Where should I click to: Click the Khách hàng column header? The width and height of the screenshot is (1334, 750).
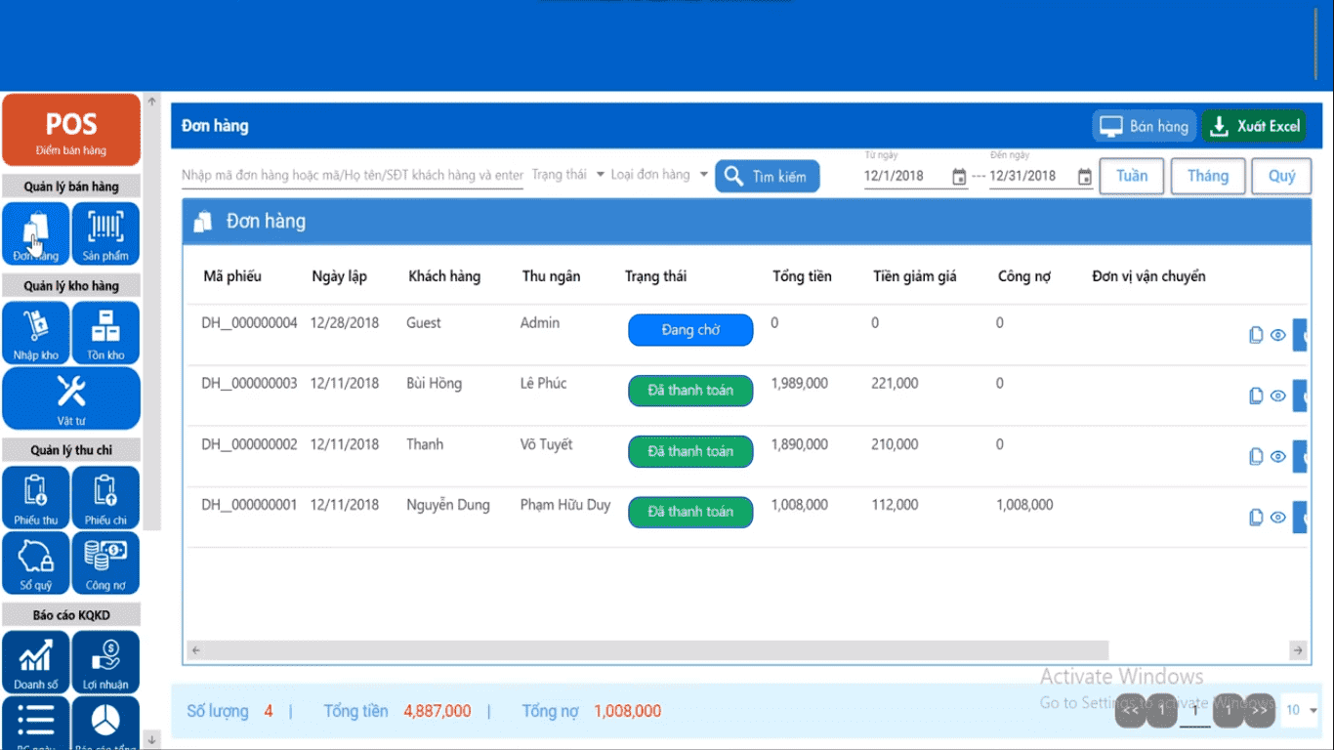pos(444,276)
